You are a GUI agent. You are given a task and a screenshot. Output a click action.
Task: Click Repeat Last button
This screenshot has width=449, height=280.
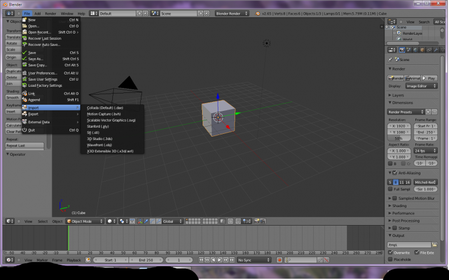(25, 146)
